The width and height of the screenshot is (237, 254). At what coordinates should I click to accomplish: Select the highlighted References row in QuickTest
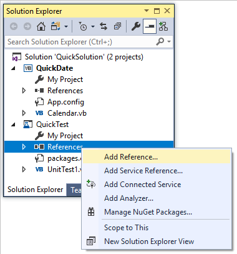[89, 147]
